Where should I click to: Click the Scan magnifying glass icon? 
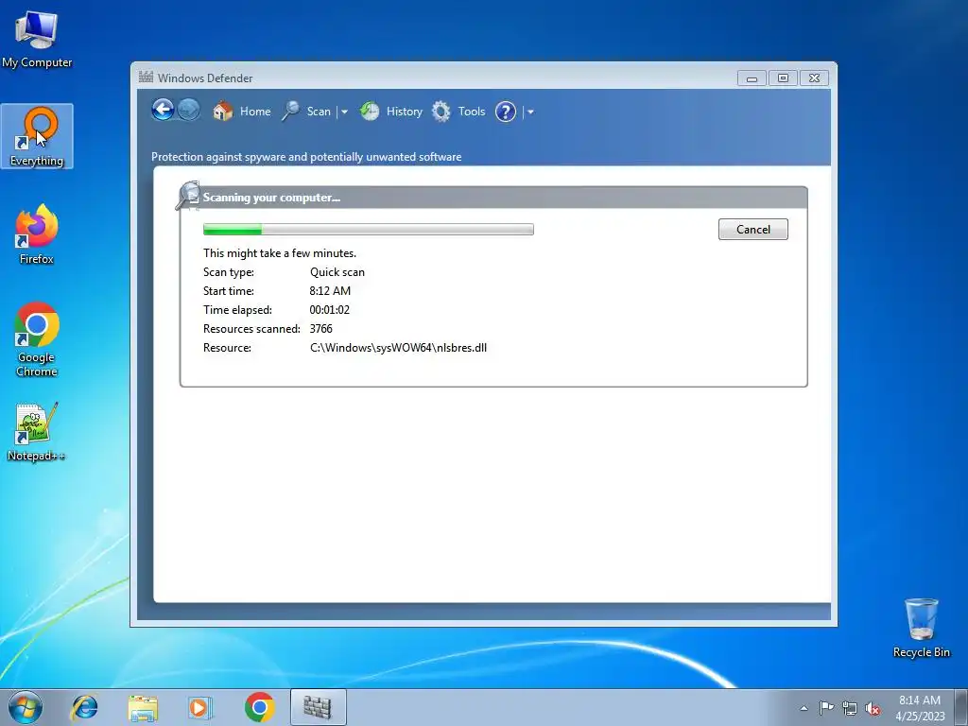tap(291, 112)
